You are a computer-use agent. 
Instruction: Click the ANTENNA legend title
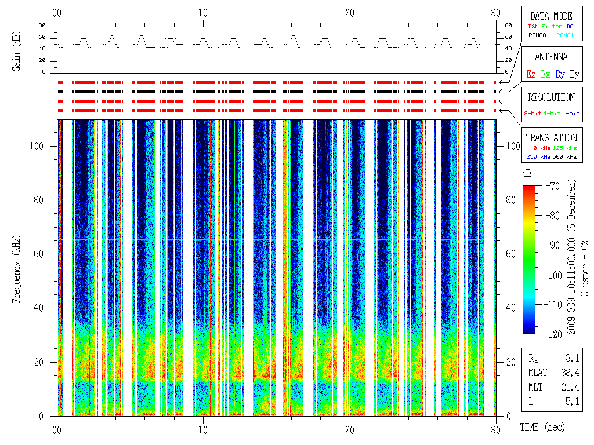click(x=551, y=57)
